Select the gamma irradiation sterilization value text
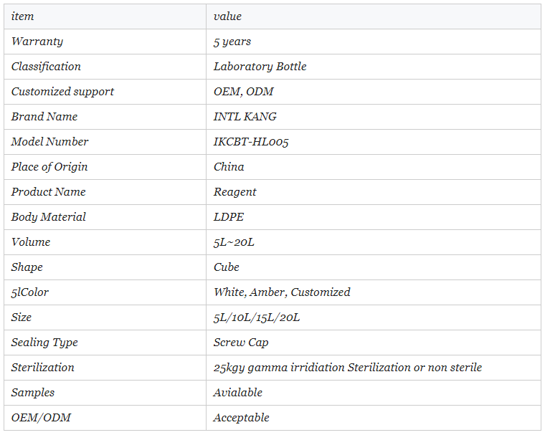Viewport: 545px width, 435px height. click(x=348, y=368)
